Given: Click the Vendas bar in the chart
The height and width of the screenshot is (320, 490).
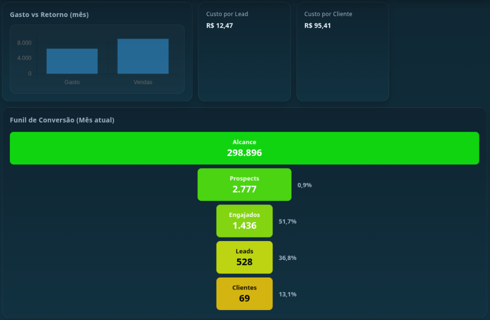Looking at the screenshot, I should 143,56.
